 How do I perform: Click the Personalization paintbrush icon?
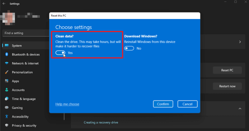(x=7, y=72)
